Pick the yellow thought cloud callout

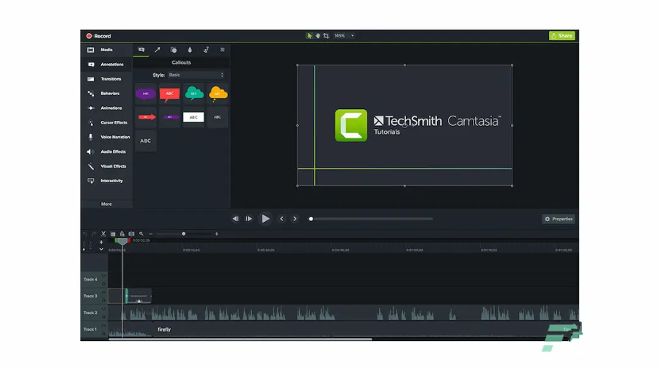click(218, 94)
